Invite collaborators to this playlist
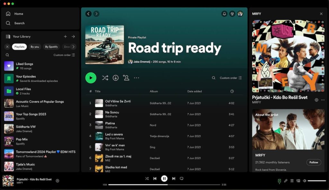The height and width of the screenshot is (190, 329). click(126, 78)
